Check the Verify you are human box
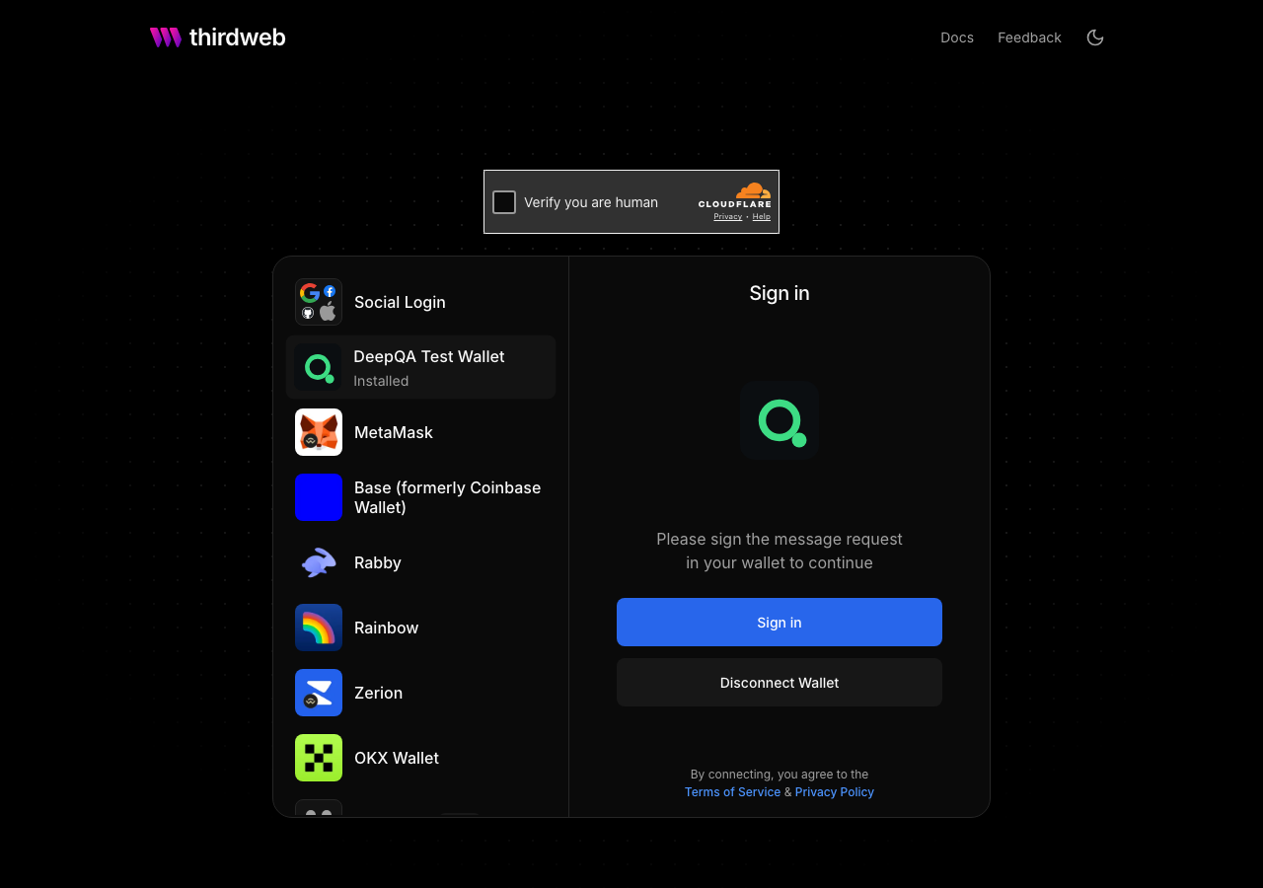Viewport: 1263px width, 888px height. (x=504, y=202)
